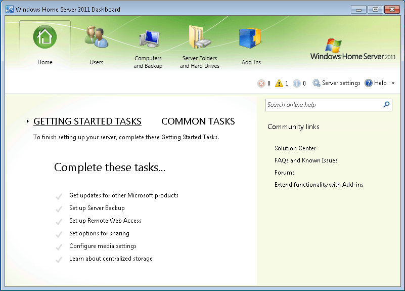Screen dimensions: 405x291
Task: Click arrow marker beside Getting Started Tasks
Action: pos(28,121)
